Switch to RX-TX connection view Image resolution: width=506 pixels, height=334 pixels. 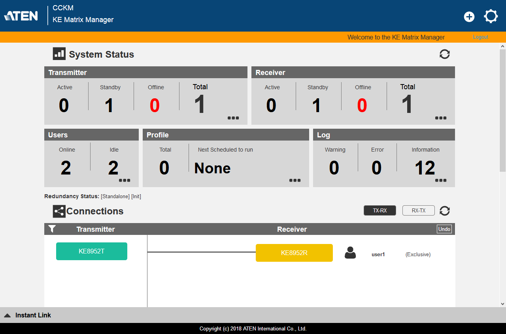[419, 210]
